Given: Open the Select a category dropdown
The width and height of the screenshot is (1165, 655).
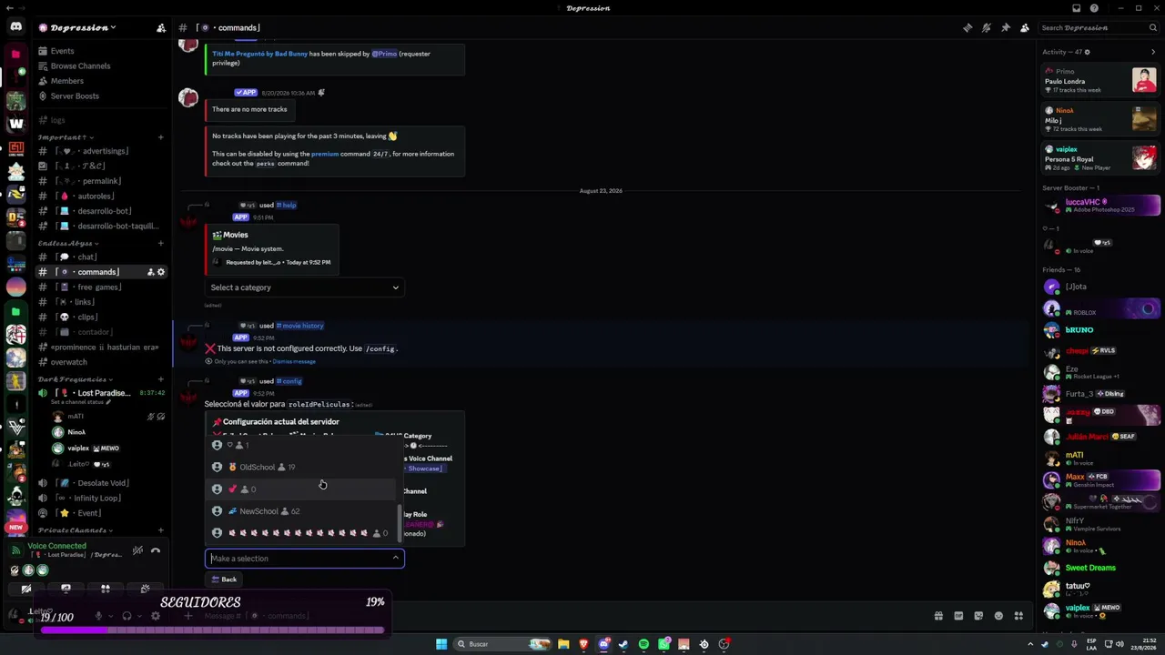Looking at the screenshot, I should pos(304,287).
